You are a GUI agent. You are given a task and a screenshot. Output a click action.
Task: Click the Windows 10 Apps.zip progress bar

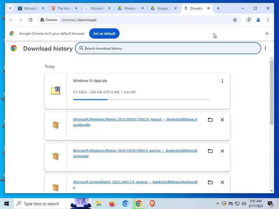tap(142, 100)
